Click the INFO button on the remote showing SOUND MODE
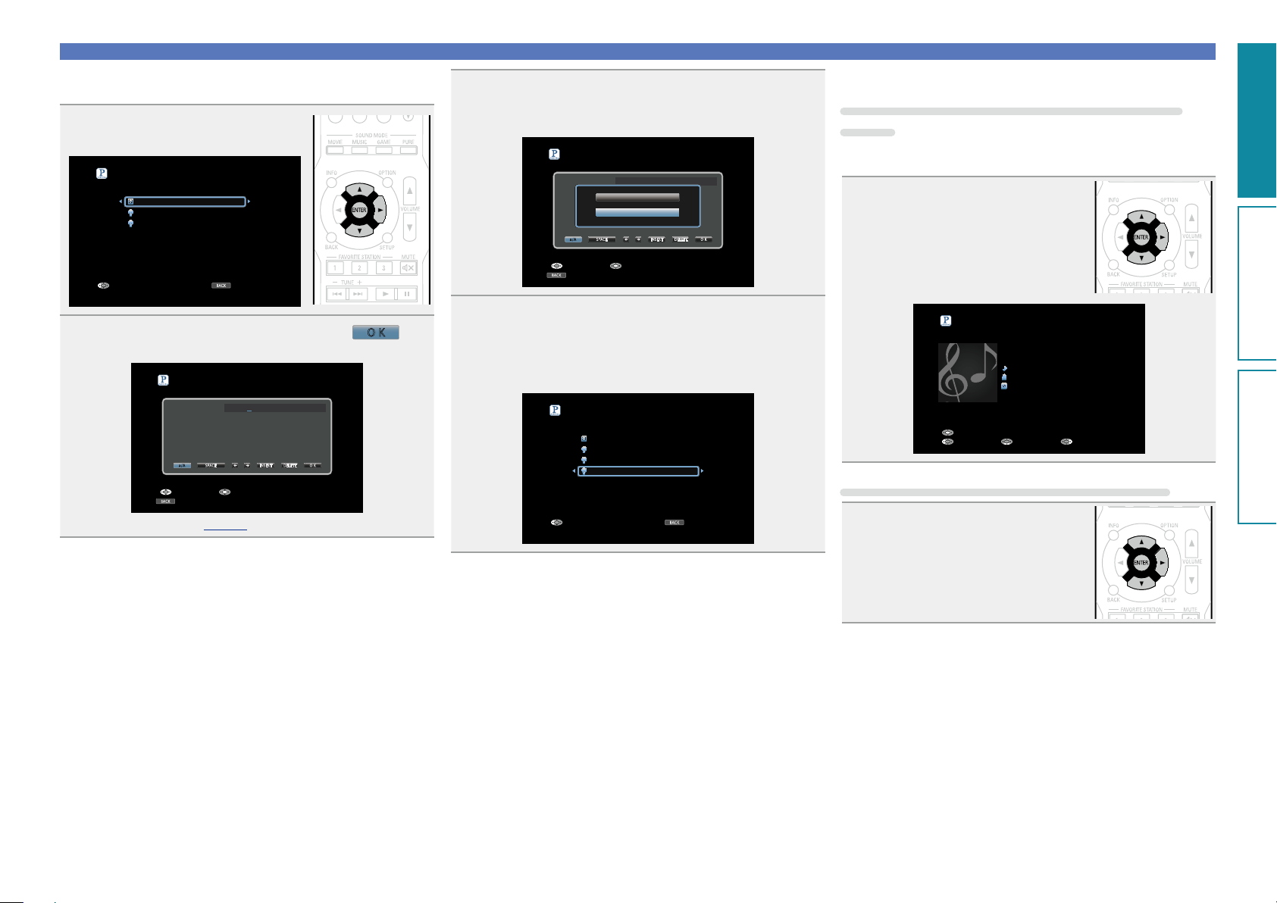Image resolution: width=1277 pixels, height=903 pixels. pyautogui.click(x=332, y=183)
